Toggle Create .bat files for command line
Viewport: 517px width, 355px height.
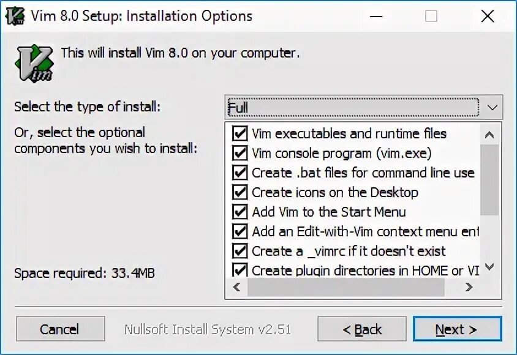240,173
